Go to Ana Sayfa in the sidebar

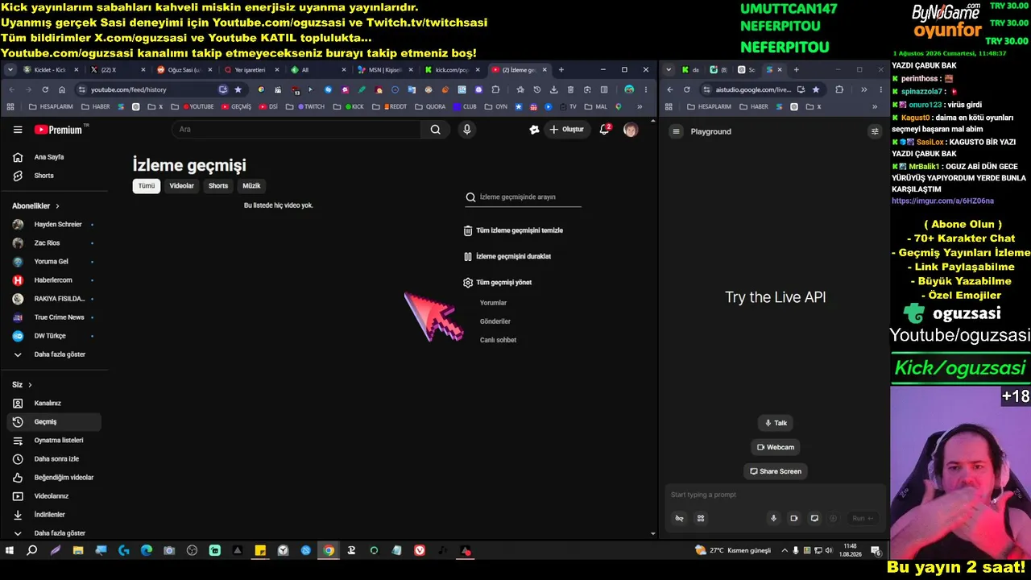tap(55, 157)
